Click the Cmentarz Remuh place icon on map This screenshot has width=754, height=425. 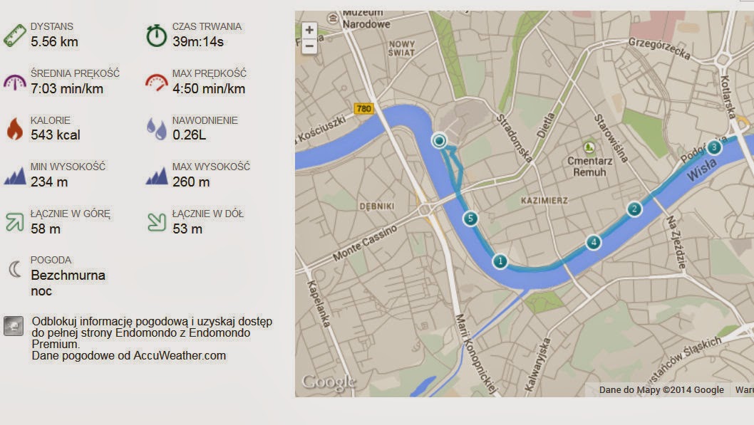[x=589, y=147]
